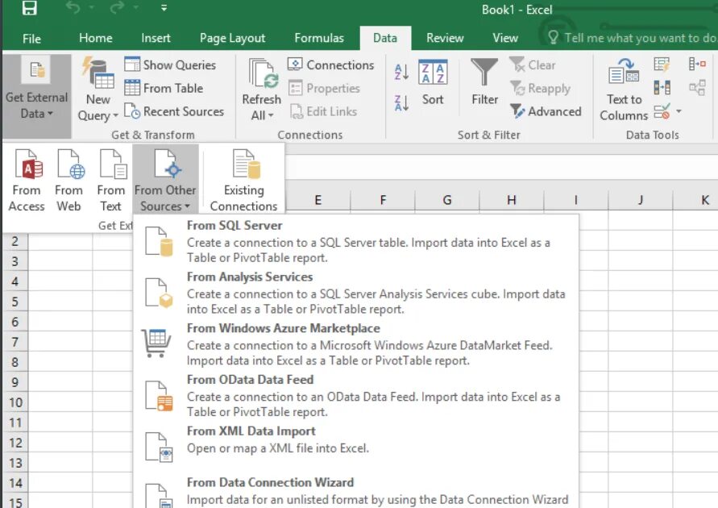Select column H header
Viewport: 718px width, 508px height.
[512, 200]
